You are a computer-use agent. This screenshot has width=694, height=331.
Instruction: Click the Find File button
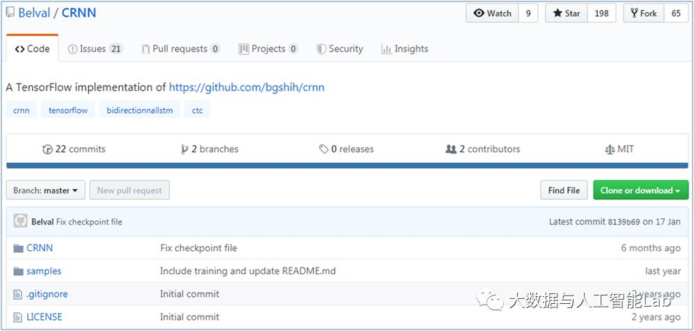(564, 190)
